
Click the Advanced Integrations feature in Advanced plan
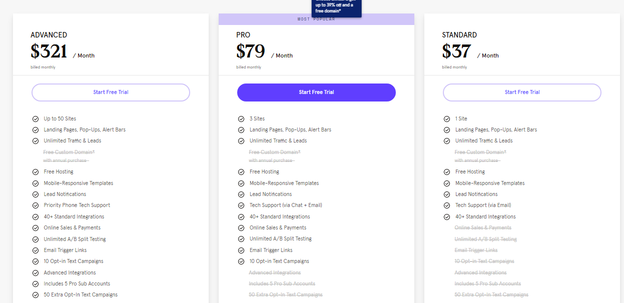[x=70, y=273]
